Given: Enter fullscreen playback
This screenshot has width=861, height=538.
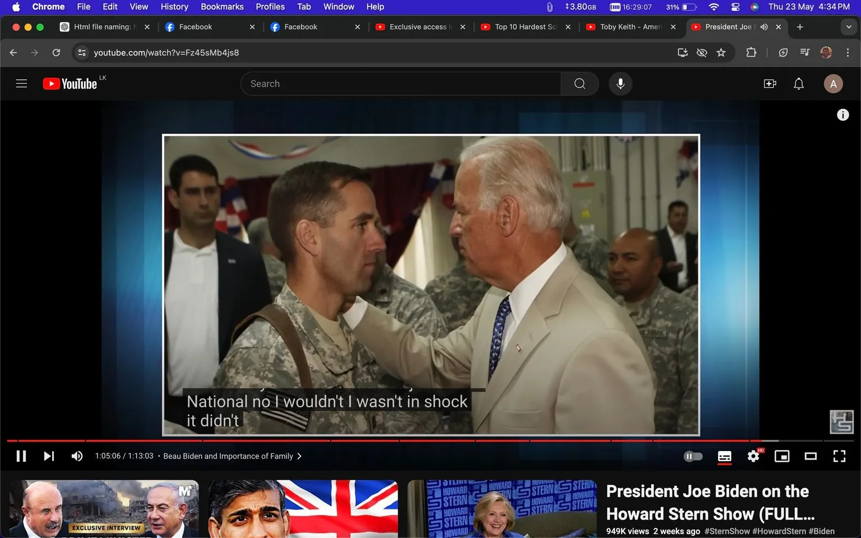Looking at the screenshot, I should click(x=839, y=456).
